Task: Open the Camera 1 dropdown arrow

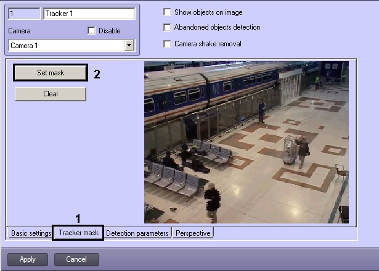Action: [129, 45]
